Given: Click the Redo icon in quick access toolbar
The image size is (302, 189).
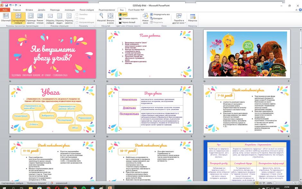Looking at the screenshot, I should coord(16,5).
